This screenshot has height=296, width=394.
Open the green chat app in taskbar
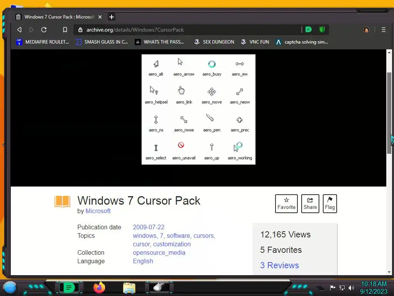[x=68, y=288]
